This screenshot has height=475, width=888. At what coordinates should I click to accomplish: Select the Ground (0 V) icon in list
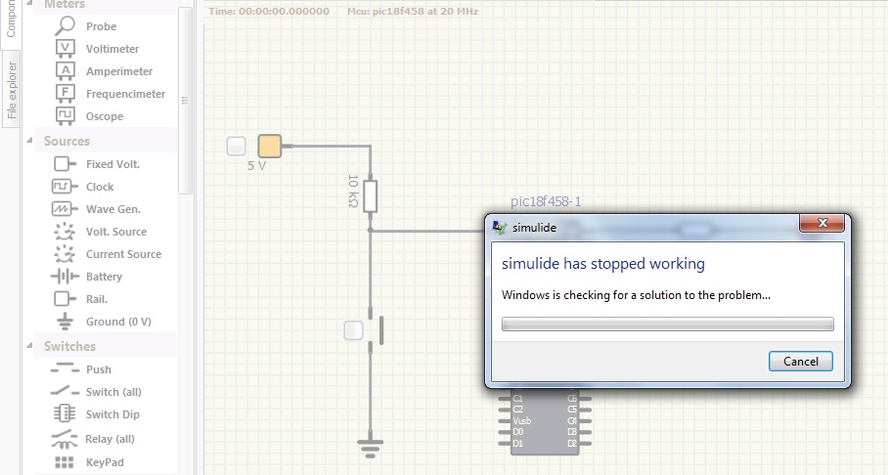tap(66, 322)
